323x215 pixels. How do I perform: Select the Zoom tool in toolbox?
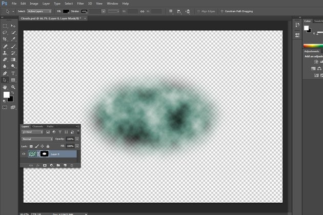click(x=13, y=87)
